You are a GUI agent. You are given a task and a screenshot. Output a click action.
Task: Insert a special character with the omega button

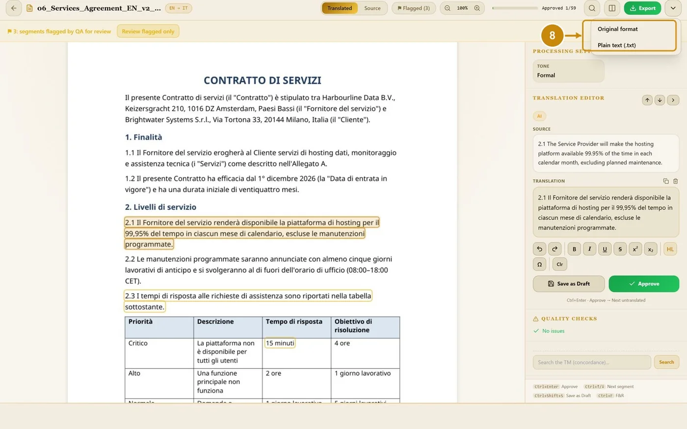coord(540,264)
